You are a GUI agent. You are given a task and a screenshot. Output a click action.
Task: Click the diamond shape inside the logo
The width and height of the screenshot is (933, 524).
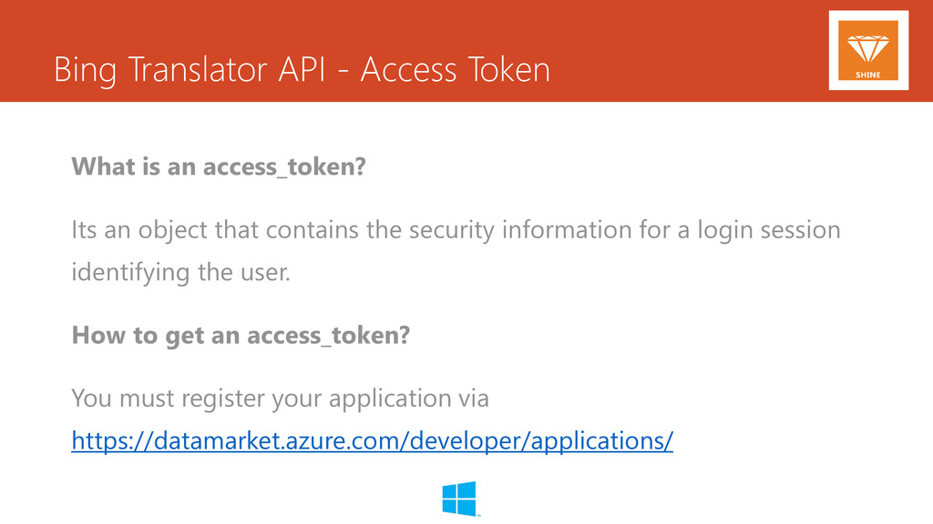[x=868, y=49]
